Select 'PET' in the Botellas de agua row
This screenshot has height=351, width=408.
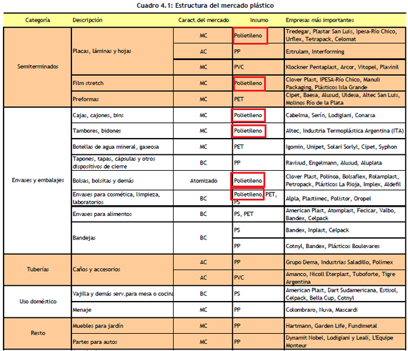click(x=239, y=147)
